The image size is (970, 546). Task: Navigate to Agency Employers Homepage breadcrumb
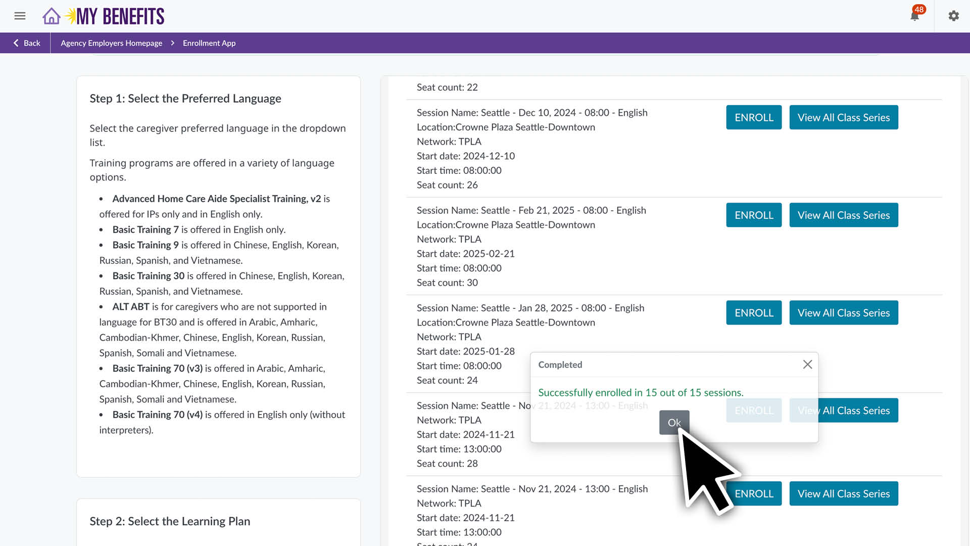111,43
